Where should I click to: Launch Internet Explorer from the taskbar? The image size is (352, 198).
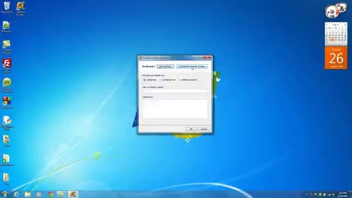pyautogui.click(x=16, y=194)
